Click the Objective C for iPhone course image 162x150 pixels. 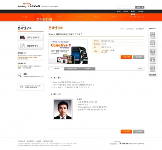pos(68,52)
